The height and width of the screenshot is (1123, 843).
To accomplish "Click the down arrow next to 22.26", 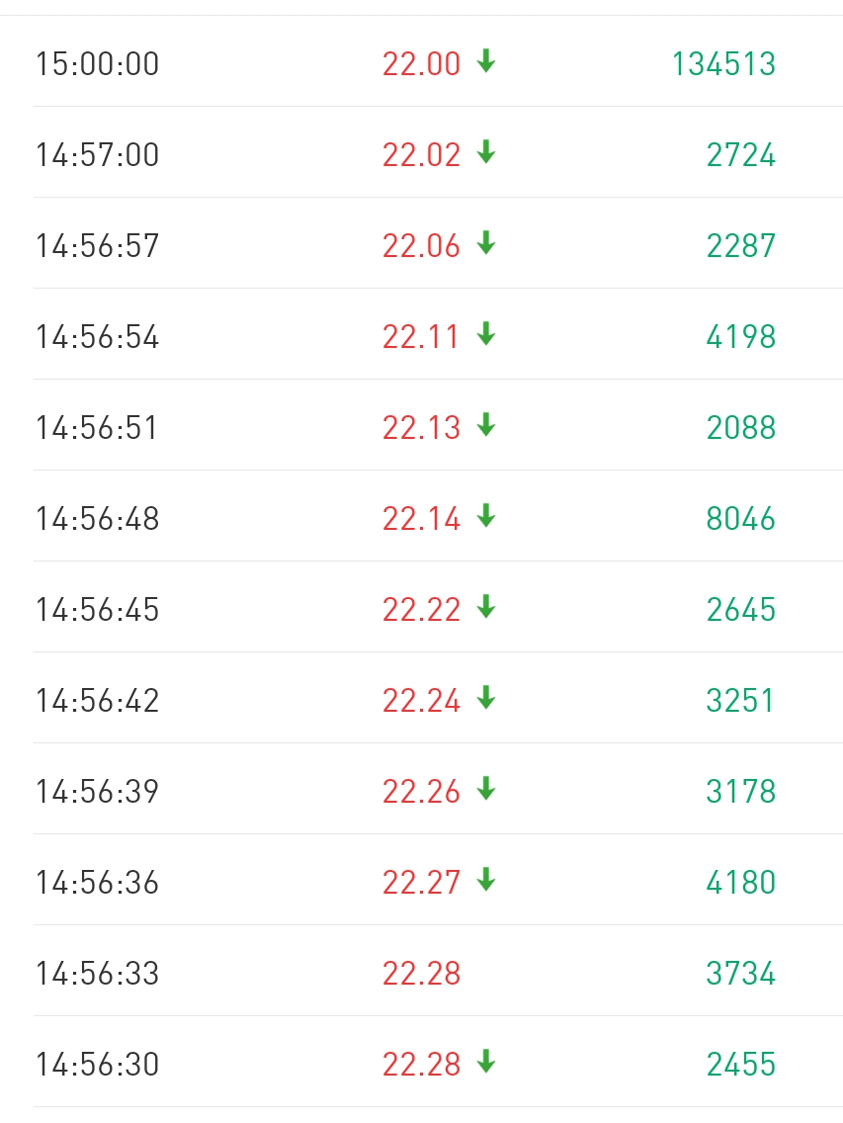I will (x=485, y=790).
